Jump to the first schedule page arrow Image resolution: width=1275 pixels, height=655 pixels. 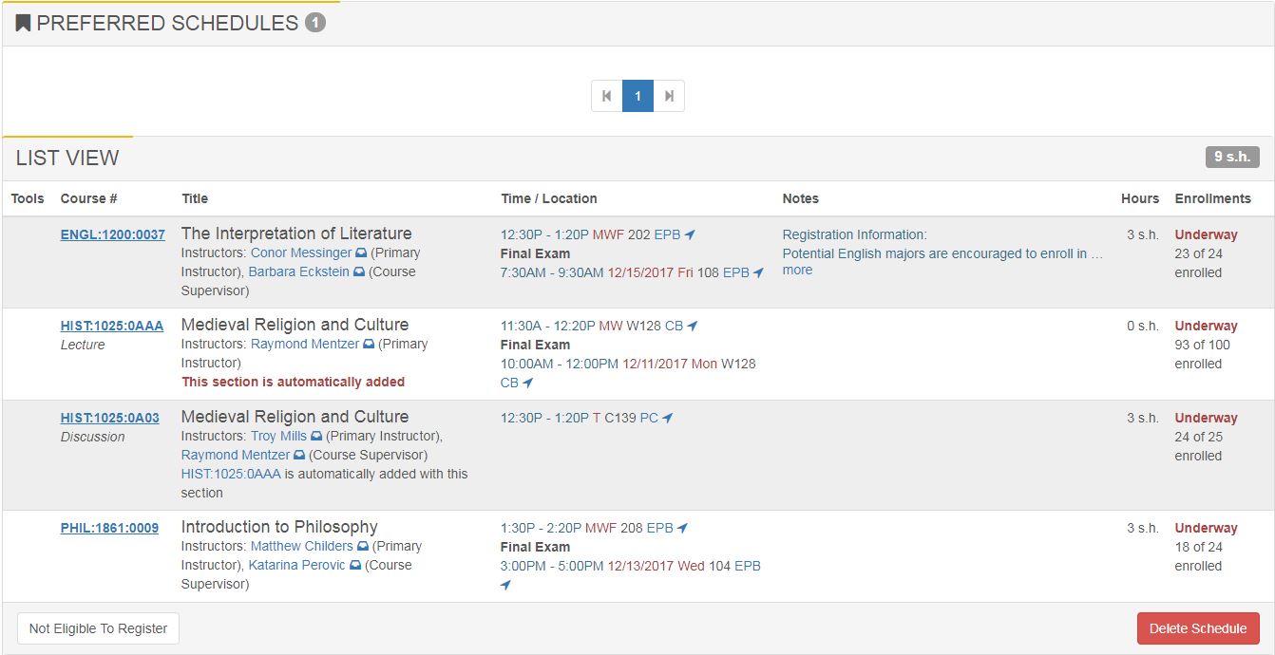pyautogui.click(x=607, y=96)
